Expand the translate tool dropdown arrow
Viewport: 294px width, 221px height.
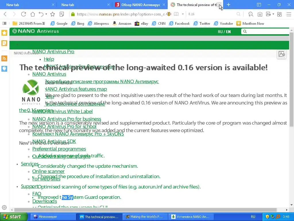pyautogui.click(x=273, y=14)
